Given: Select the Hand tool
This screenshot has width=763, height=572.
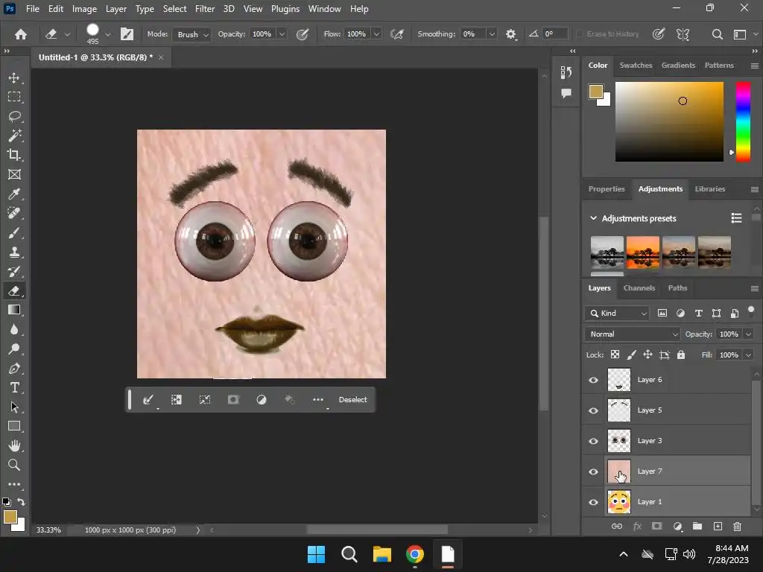Looking at the screenshot, I should pos(14,445).
